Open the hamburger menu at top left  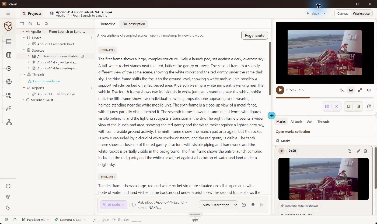(x=8, y=13)
